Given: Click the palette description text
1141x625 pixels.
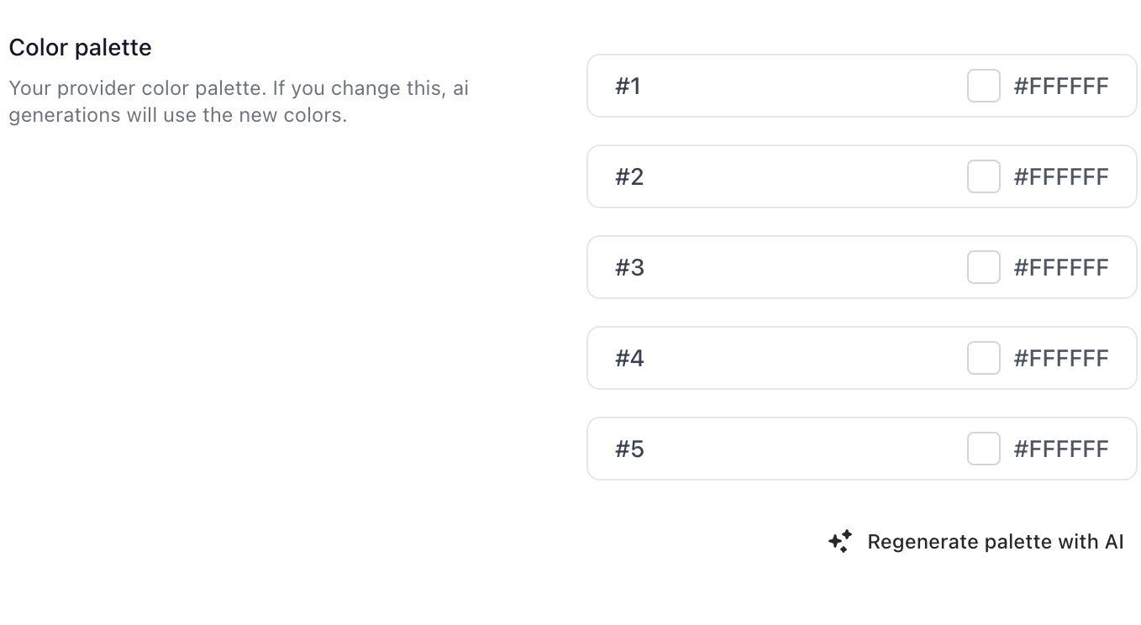Looking at the screenshot, I should click(239, 101).
